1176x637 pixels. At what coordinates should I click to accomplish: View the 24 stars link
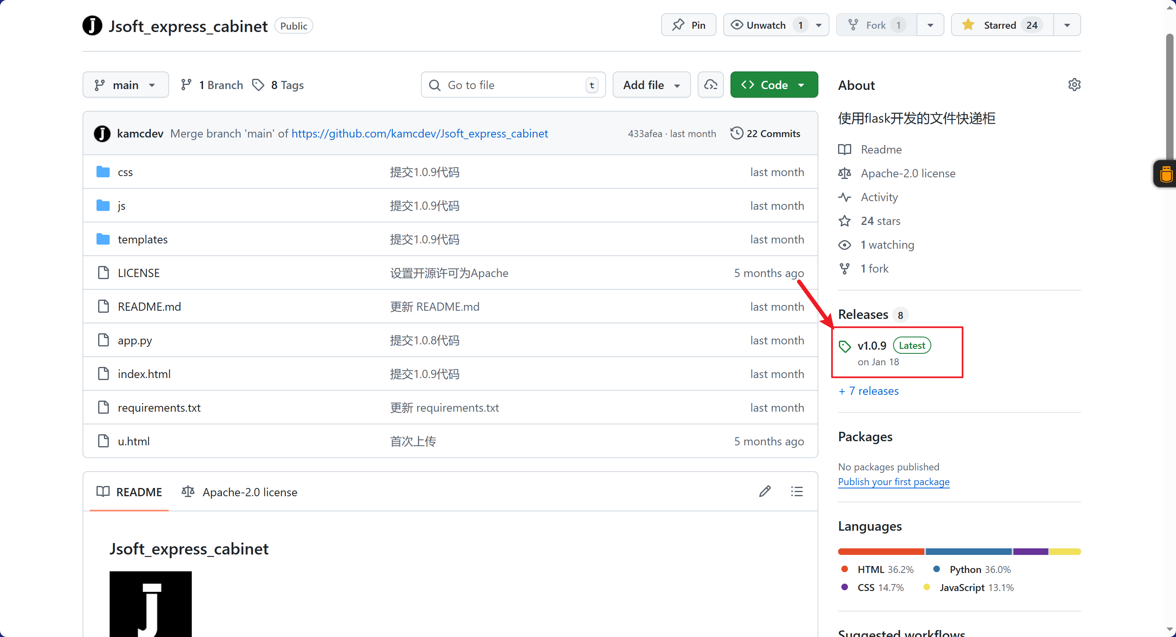point(869,221)
